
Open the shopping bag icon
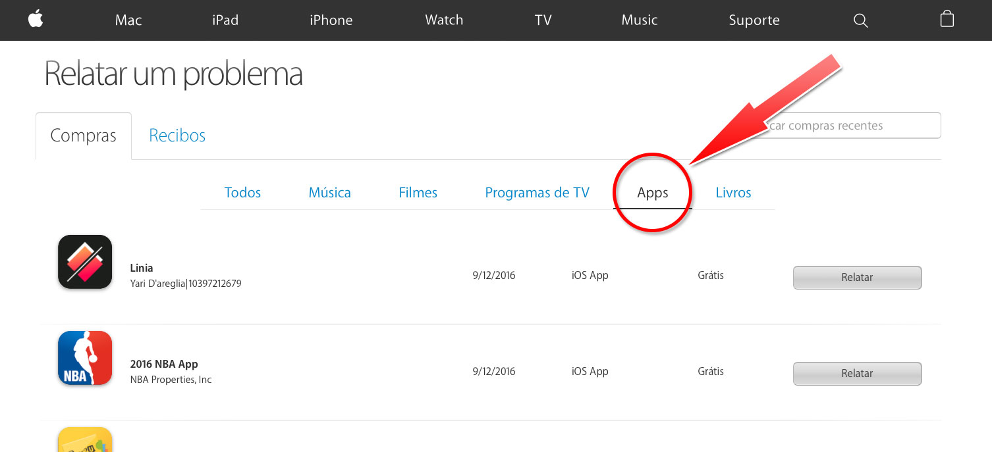947,19
